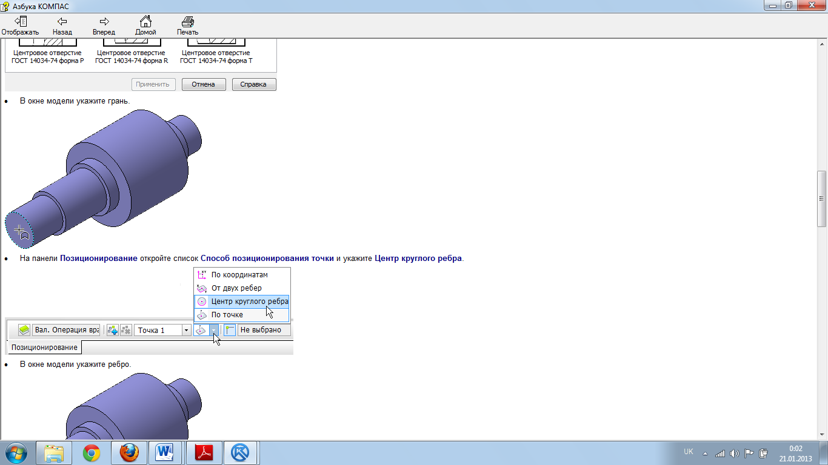Screen dimensions: 828x465
Task: Launch Google Chrome from the taskbar
Action: [92, 453]
